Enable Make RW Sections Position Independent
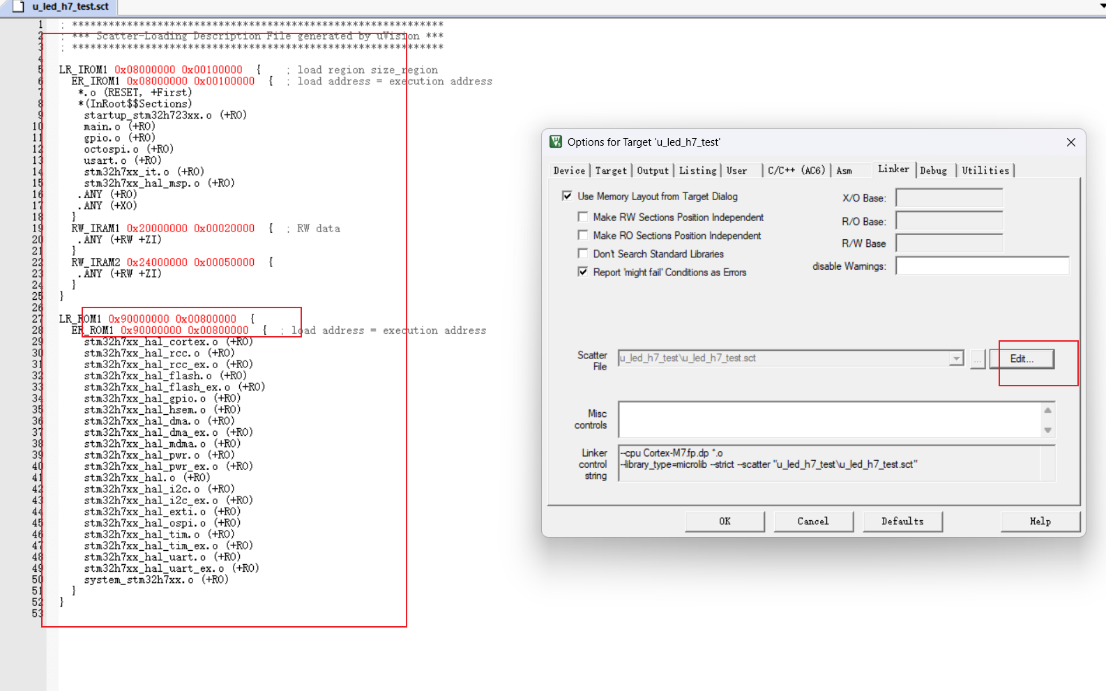Image resolution: width=1106 pixels, height=691 pixels. 583,217
